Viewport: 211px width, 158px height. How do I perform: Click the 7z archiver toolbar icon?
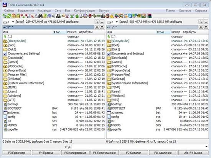point(58,16)
